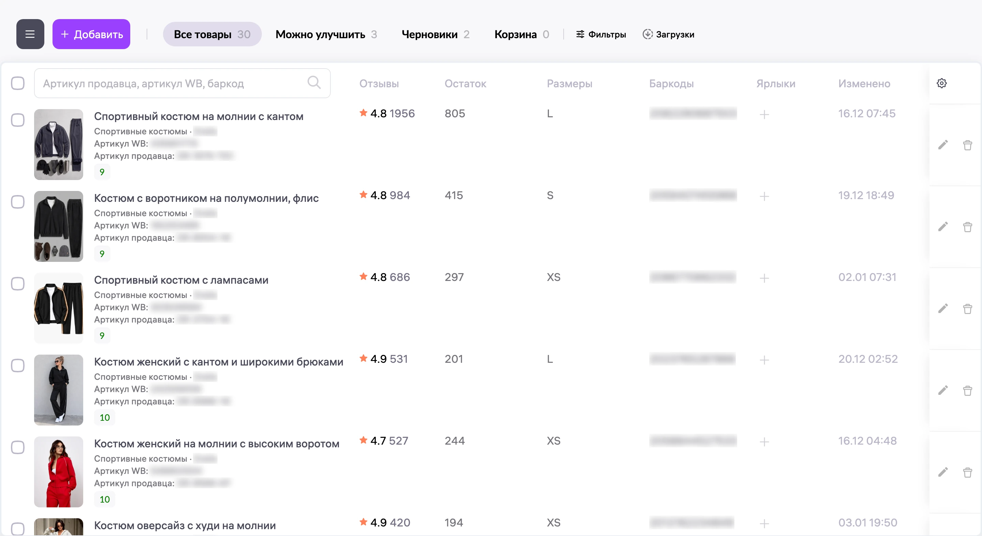Delete Спортивный костюм с лампасами

968,309
